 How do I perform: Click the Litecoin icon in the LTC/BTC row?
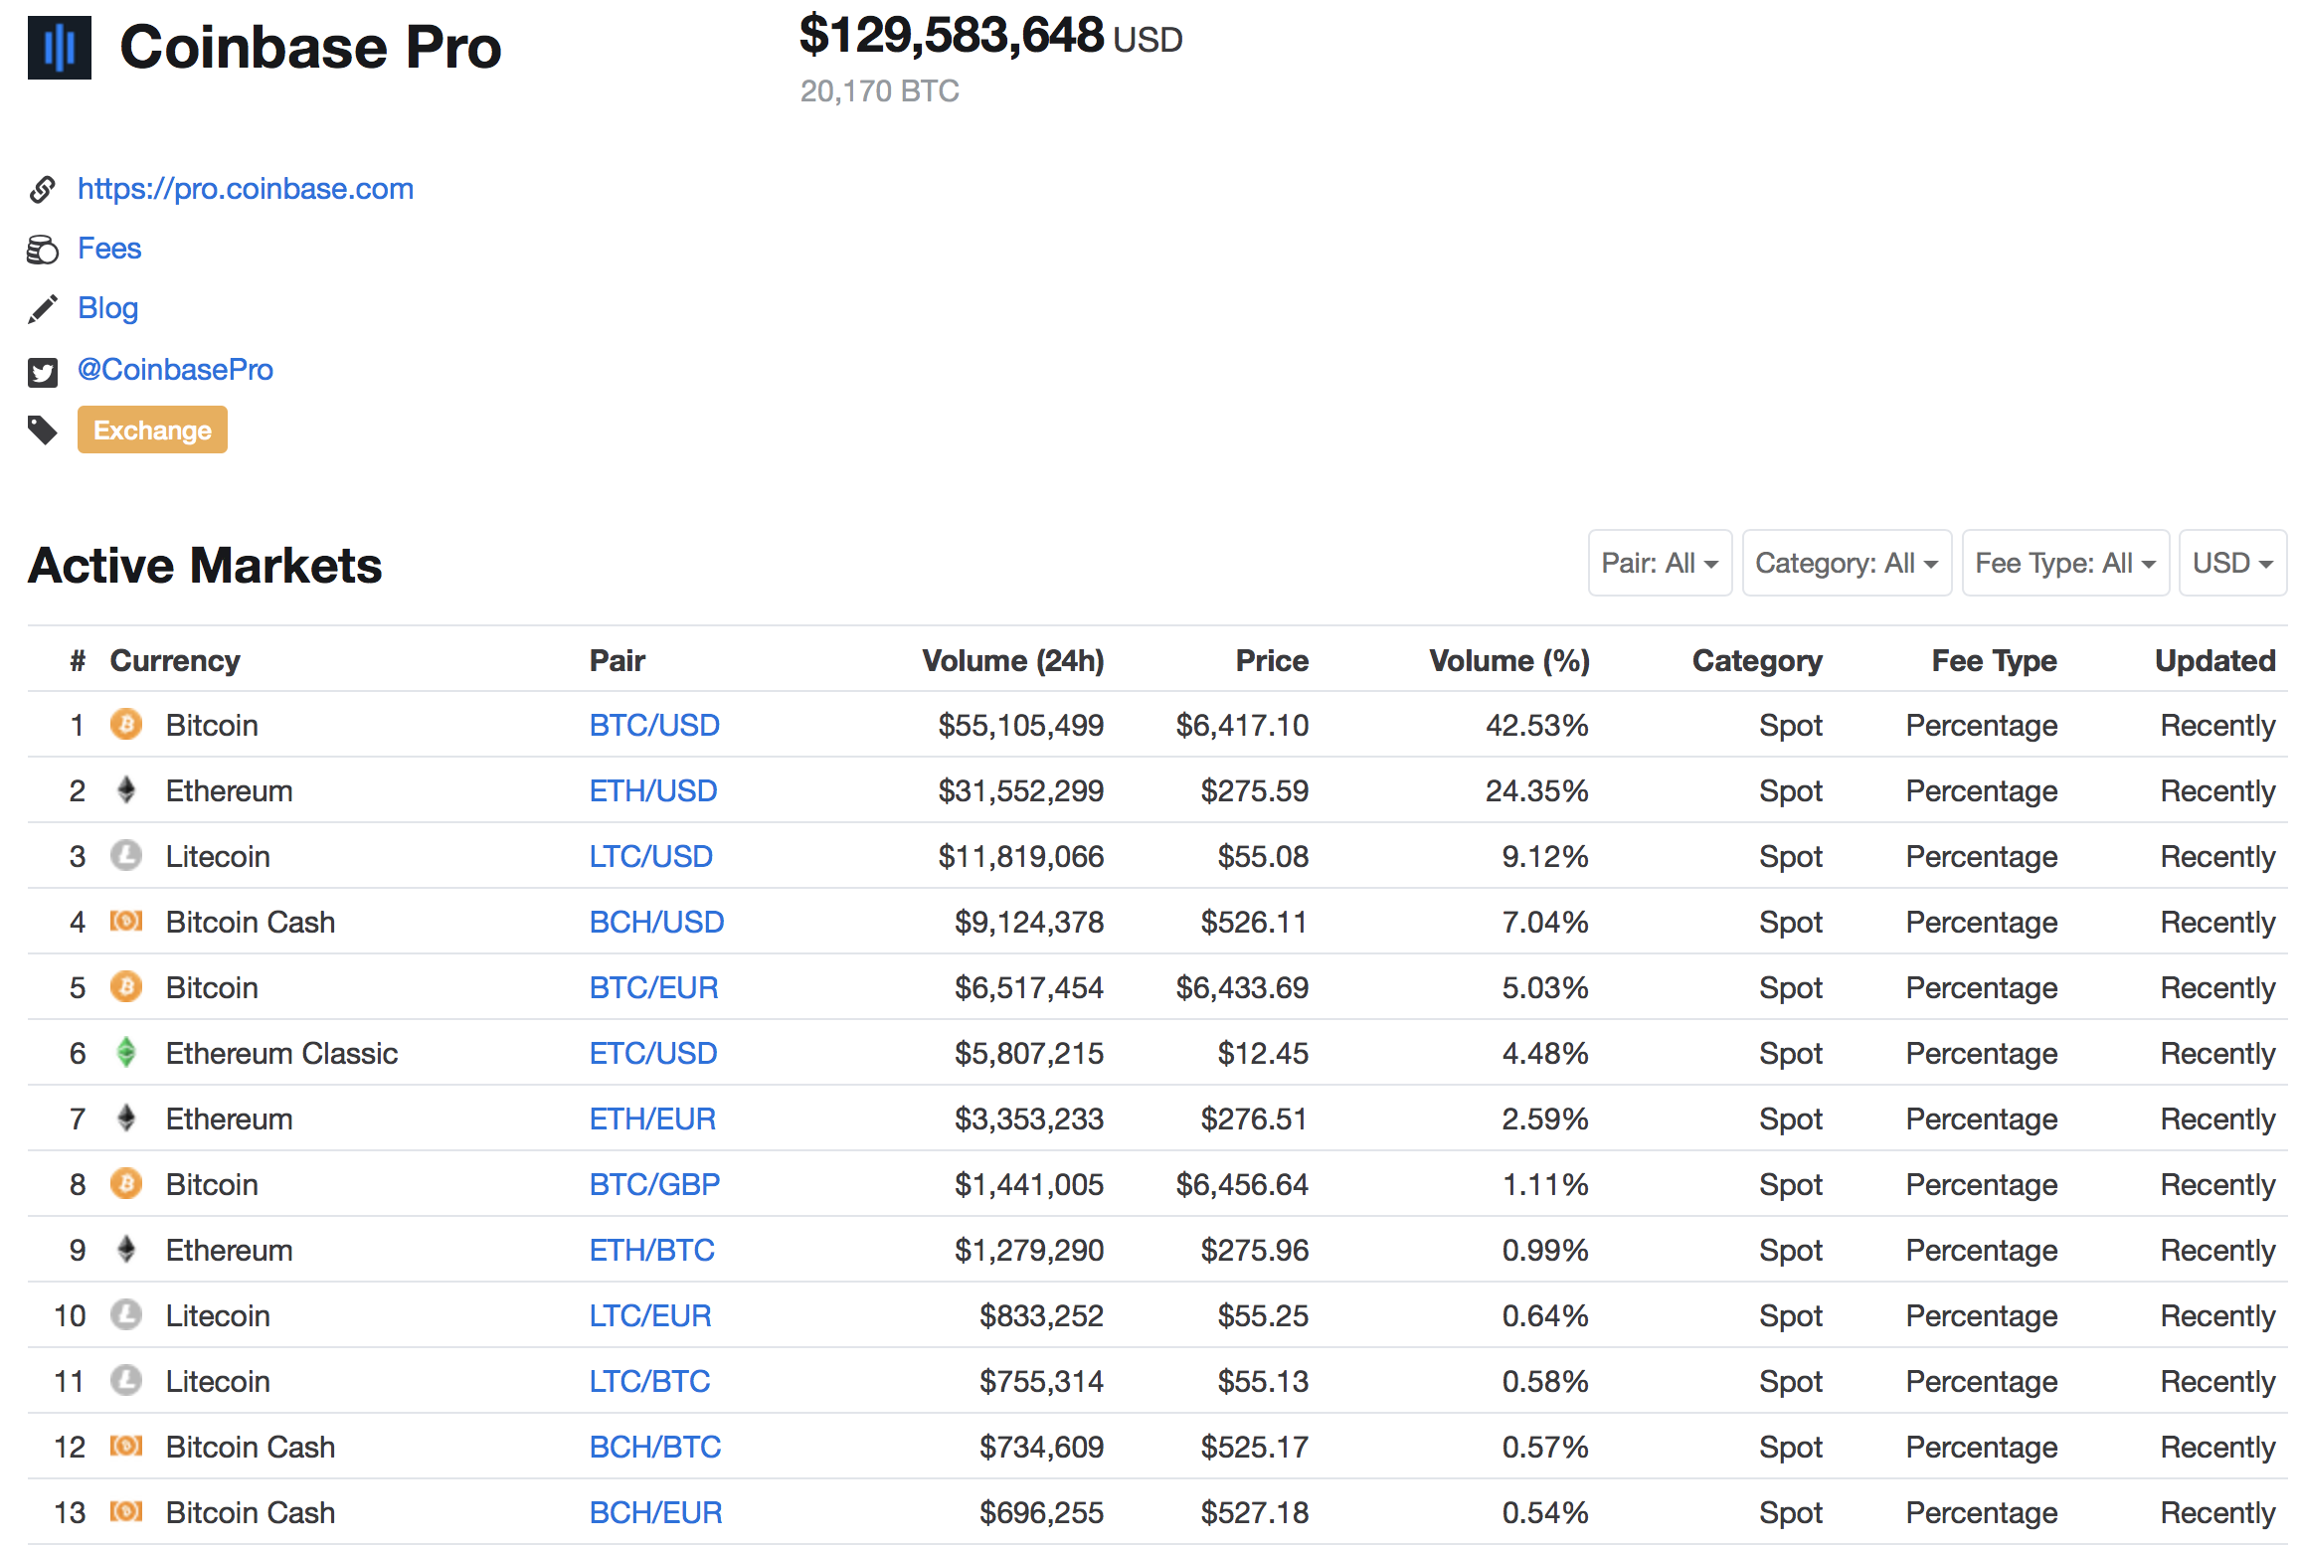(x=126, y=1380)
